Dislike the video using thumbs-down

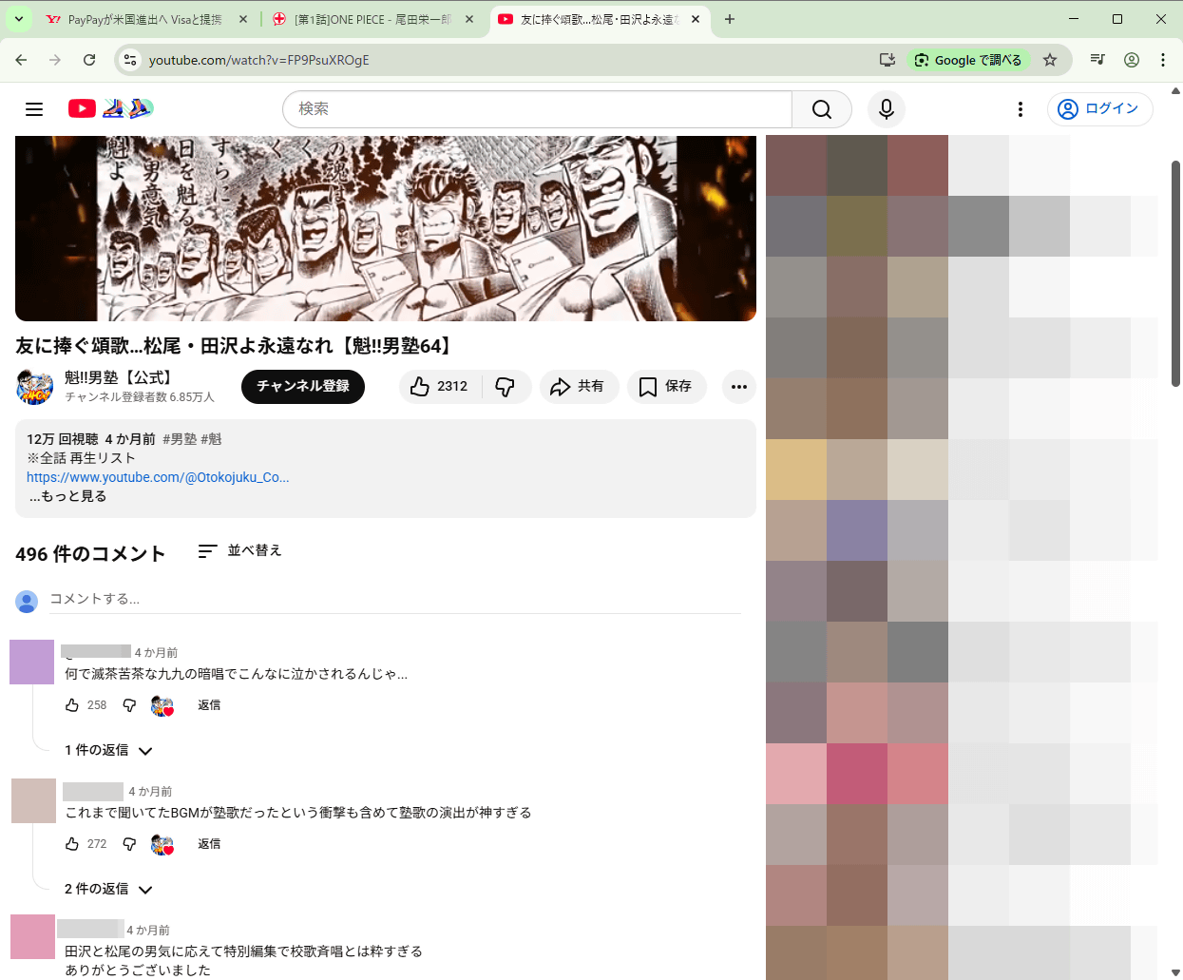(x=506, y=387)
